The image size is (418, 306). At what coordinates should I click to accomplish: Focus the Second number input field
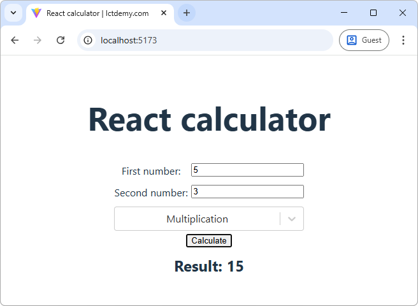point(247,191)
